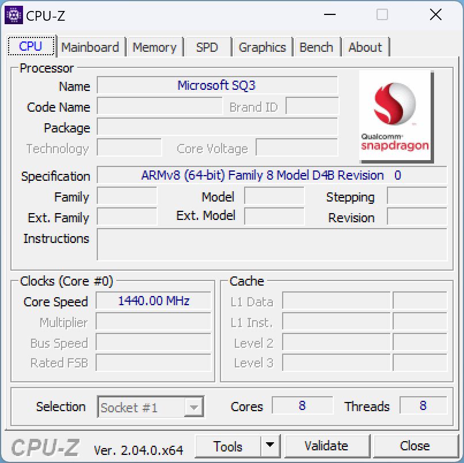The height and width of the screenshot is (463, 464).
Task: Click the Microsoft SQ3 name field
Action: (x=217, y=85)
